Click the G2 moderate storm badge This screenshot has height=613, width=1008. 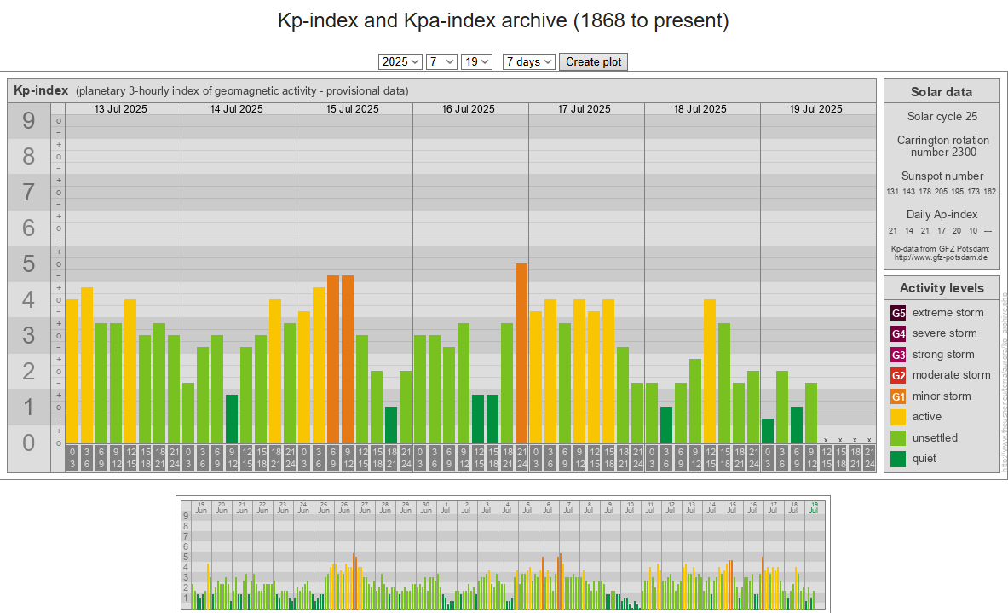(x=898, y=376)
